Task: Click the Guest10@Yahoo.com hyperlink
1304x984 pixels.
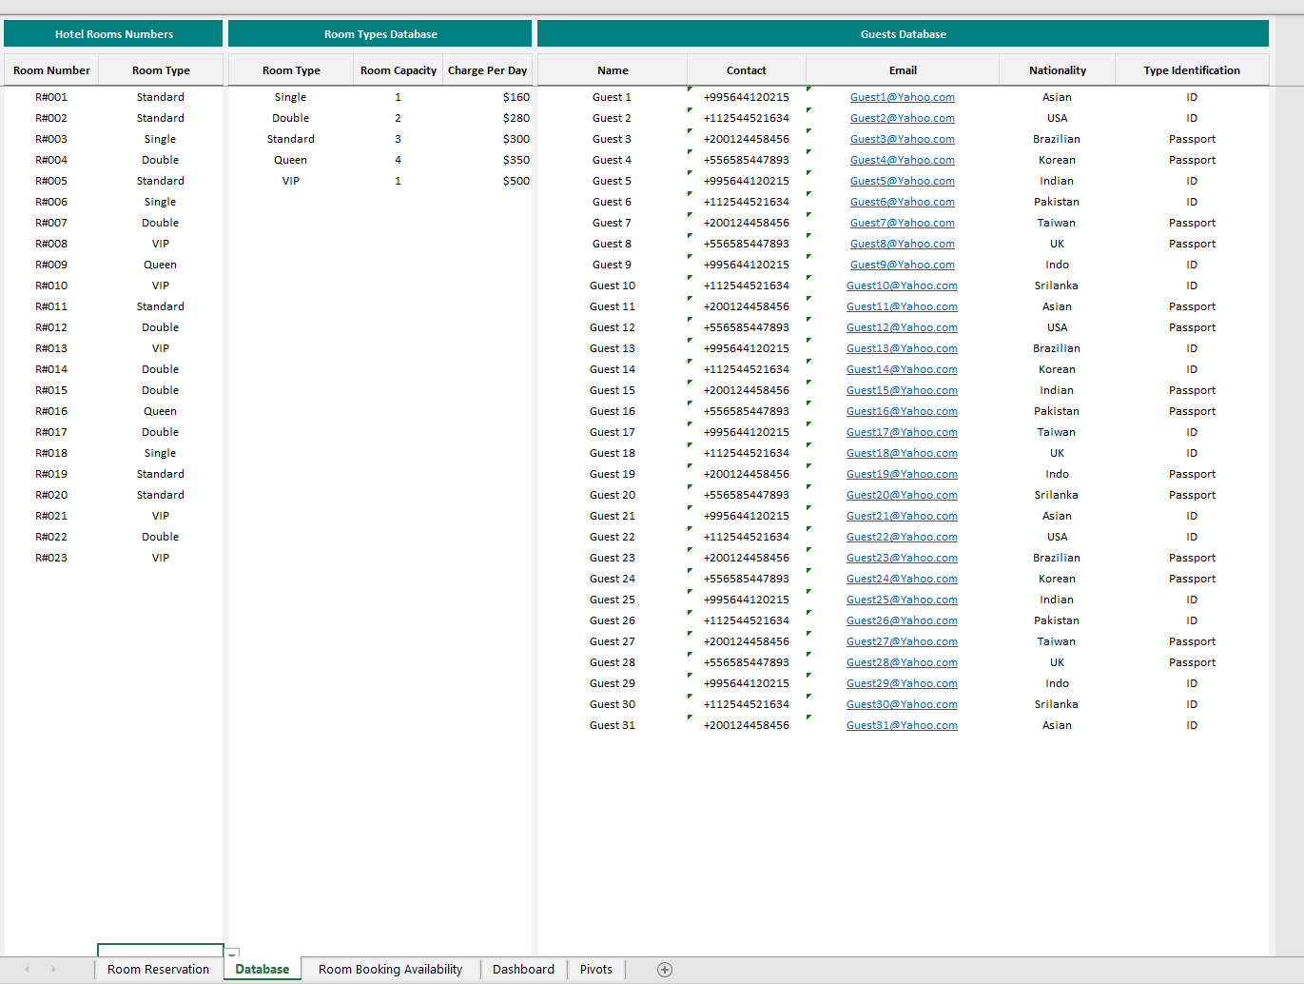Action: tap(903, 285)
